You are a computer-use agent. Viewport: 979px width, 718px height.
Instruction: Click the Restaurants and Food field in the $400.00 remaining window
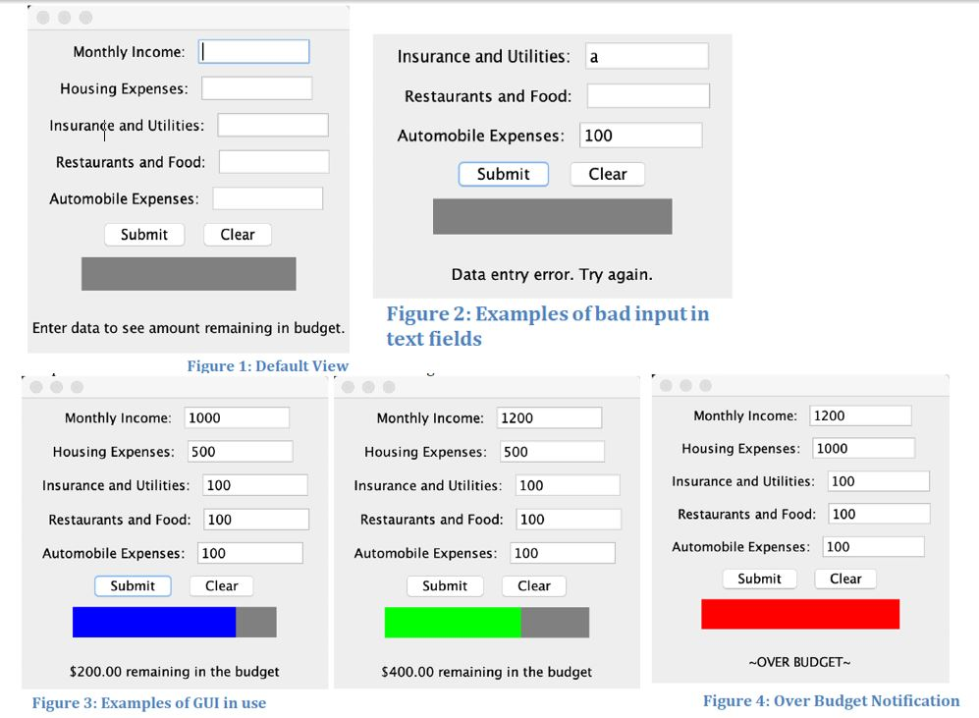[x=569, y=520]
